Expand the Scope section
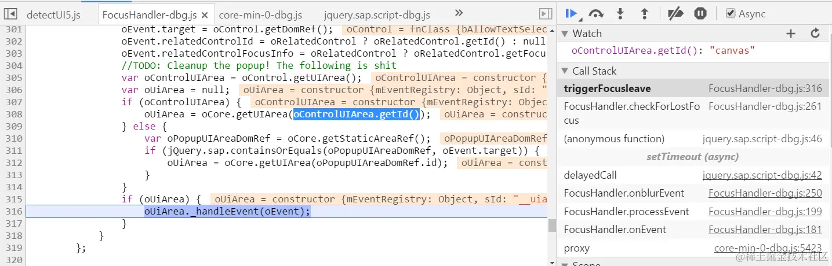Screen dimensions: 832x266 (x=565, y=264)
